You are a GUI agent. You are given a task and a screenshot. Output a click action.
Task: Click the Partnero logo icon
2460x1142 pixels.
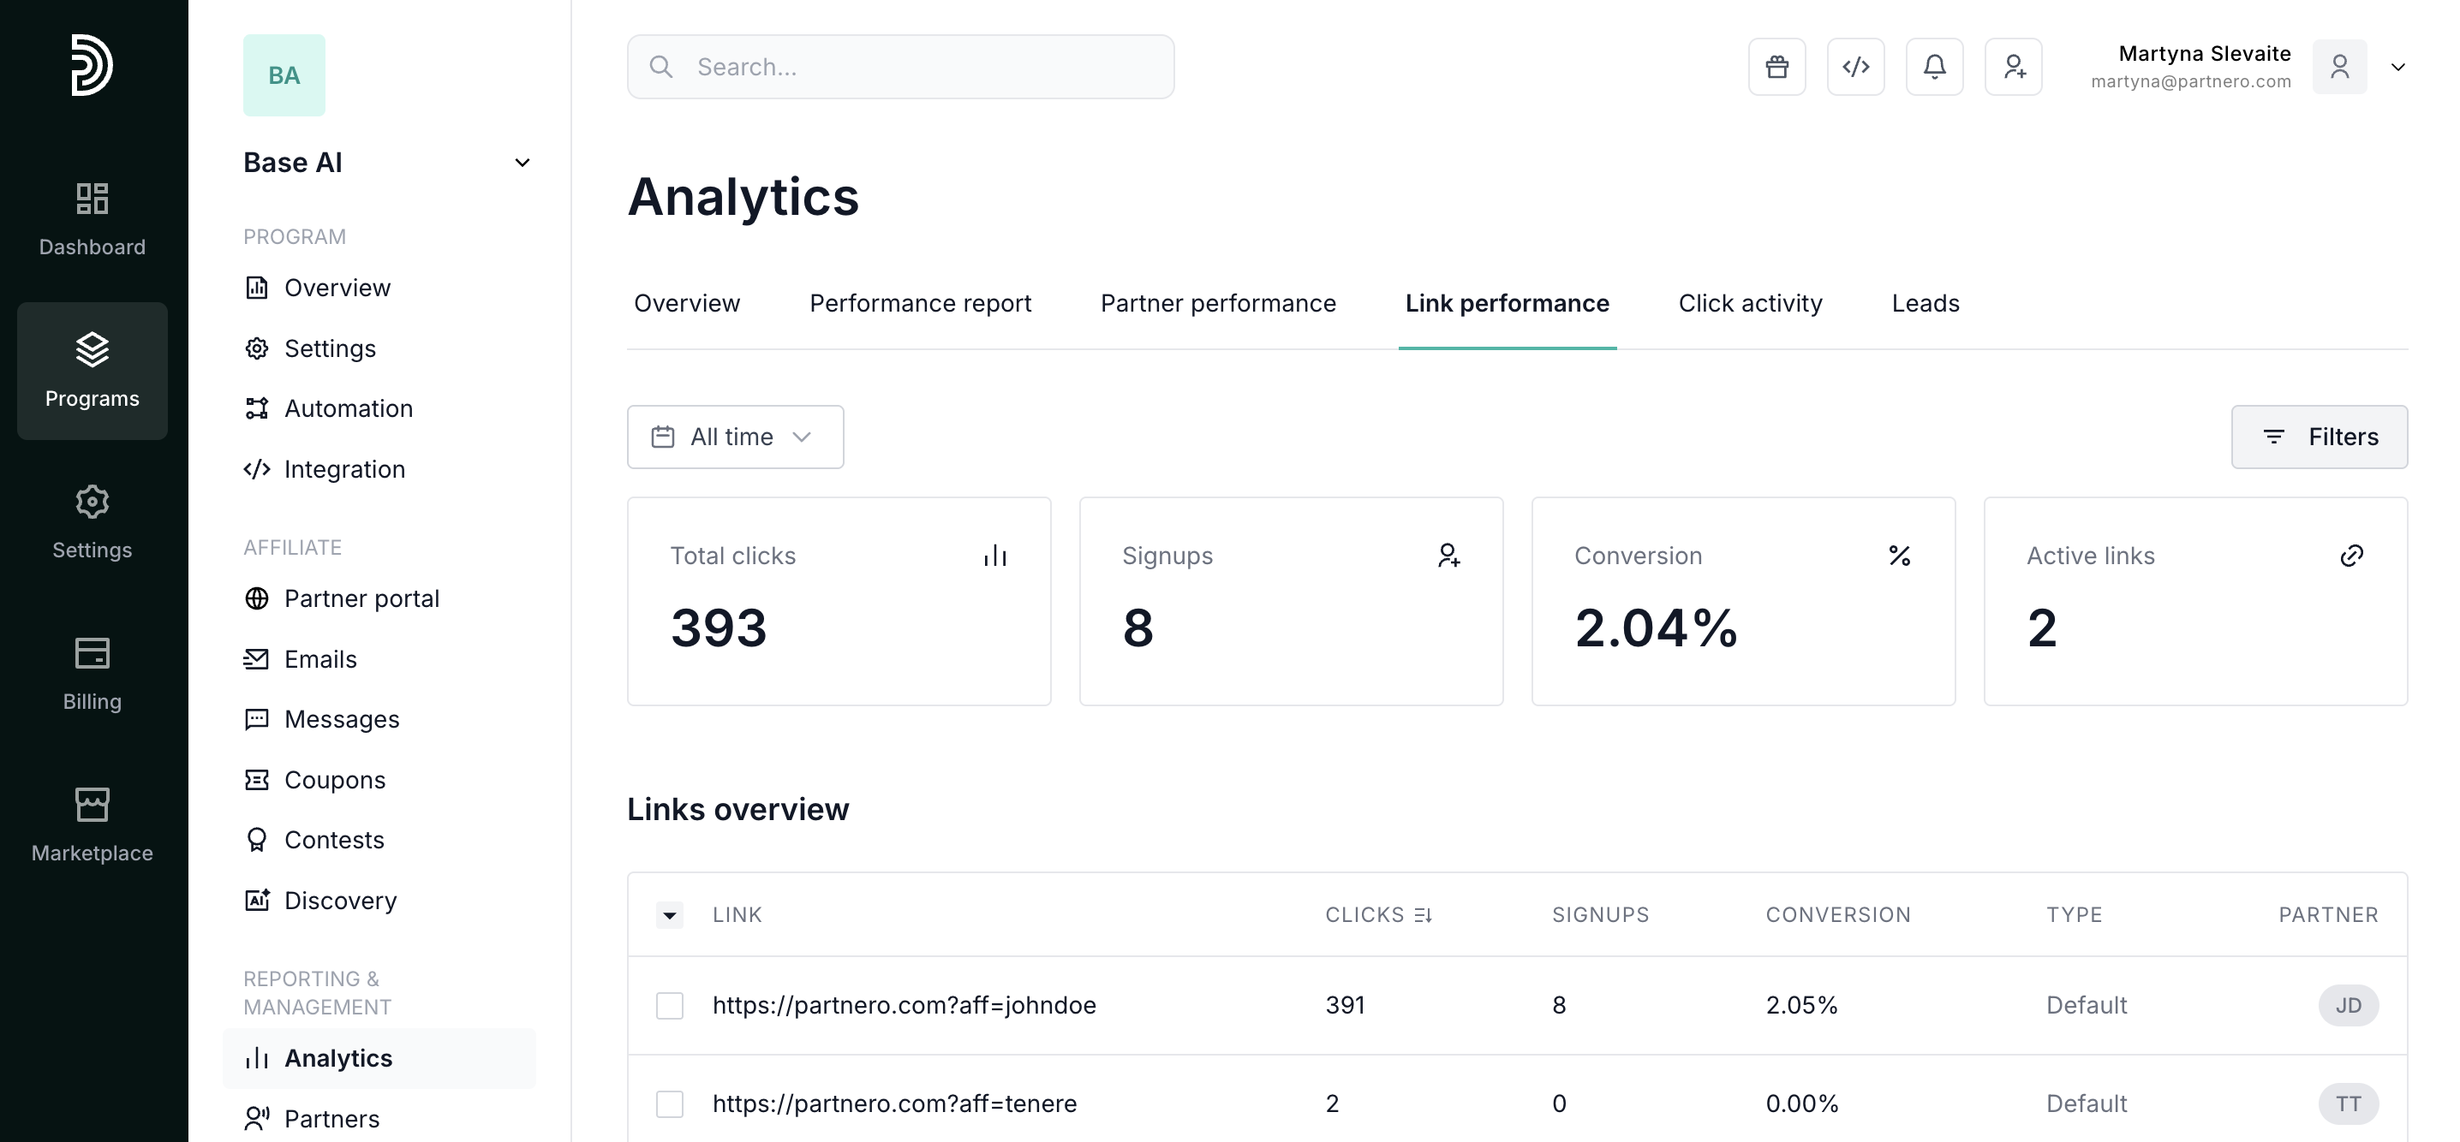[x=92, y=65]
